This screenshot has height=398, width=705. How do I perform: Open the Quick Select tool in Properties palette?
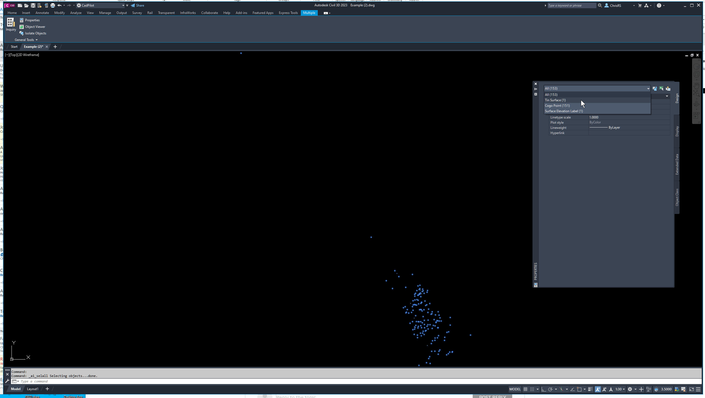pyautogui.click(x=668, y=88)
